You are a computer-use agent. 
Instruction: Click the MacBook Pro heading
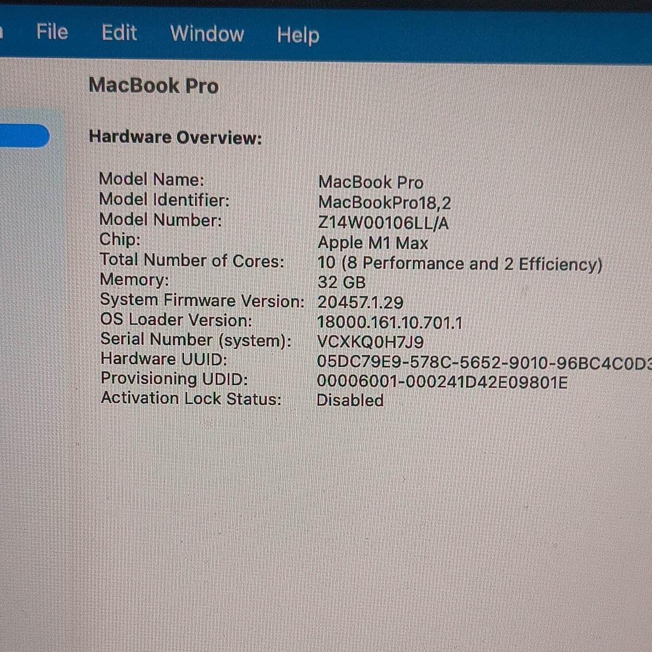tap(154, 86)
